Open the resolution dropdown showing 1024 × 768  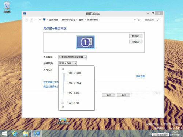[x=67, y=63]
